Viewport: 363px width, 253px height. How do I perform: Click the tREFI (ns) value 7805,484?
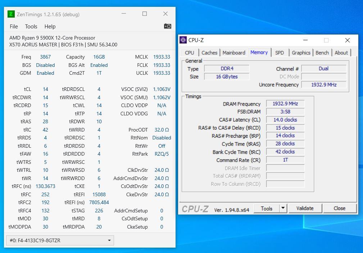[99, 203]
